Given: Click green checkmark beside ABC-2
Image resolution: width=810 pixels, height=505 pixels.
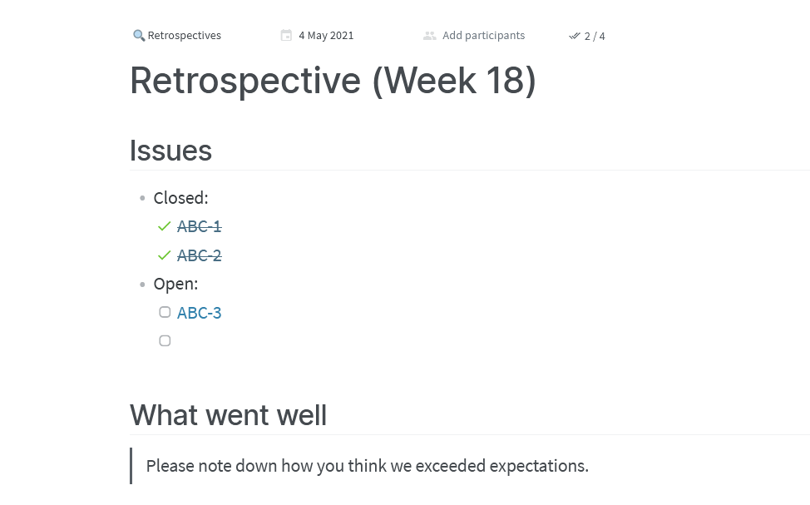Looking at the screenshot, I should [165, 255].
